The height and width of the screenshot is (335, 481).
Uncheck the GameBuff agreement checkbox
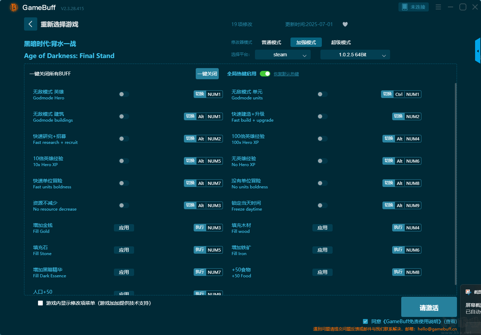tap(365, 321)
